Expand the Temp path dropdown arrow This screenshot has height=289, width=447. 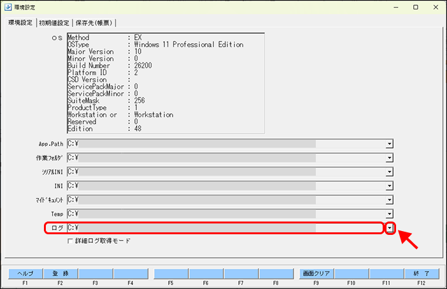click(x=390, y=214)
